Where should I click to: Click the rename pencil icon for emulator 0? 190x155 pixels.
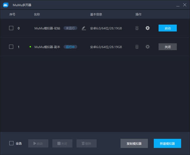(x=84, y=28)
